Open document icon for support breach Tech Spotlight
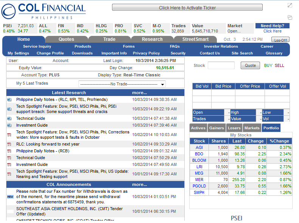The width and height of the screenshot is (299, 223). click(x=9, y=109)
